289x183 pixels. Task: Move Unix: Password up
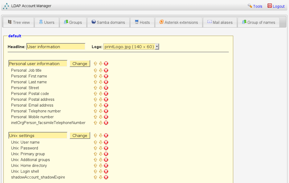pos(95,148)
